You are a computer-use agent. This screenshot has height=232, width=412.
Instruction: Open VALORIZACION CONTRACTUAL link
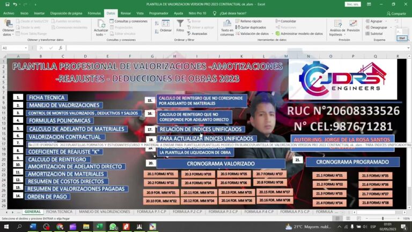pyautogui.click(x=65, y=137)
